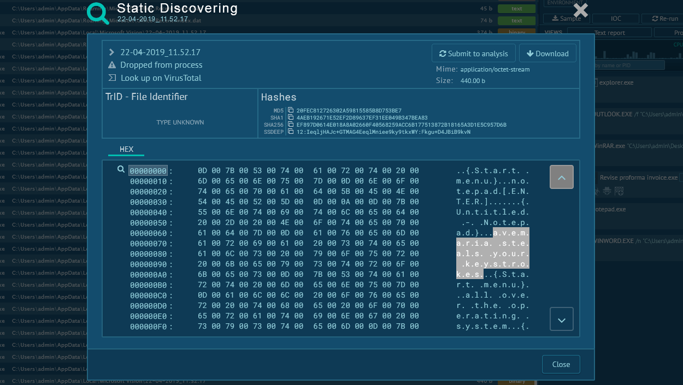The height and width of the screenshot is (385, 683).
Task: Copy the MD5 hash using its copy icon
Action: [291, 111]
